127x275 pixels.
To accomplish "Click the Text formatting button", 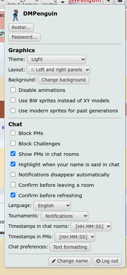I will pyautogui.click(x=70, y=247).
